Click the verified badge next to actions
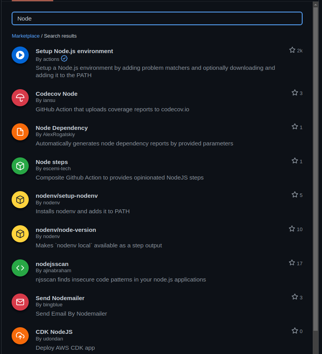 click(x=64, y=59)
